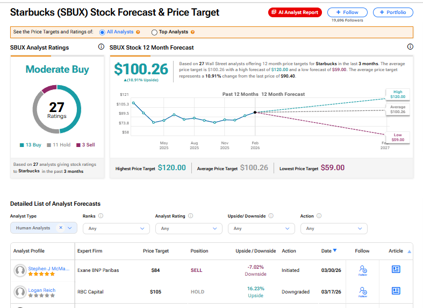
Task: Sort table by Date column header
Action: [x=329, y=251]
